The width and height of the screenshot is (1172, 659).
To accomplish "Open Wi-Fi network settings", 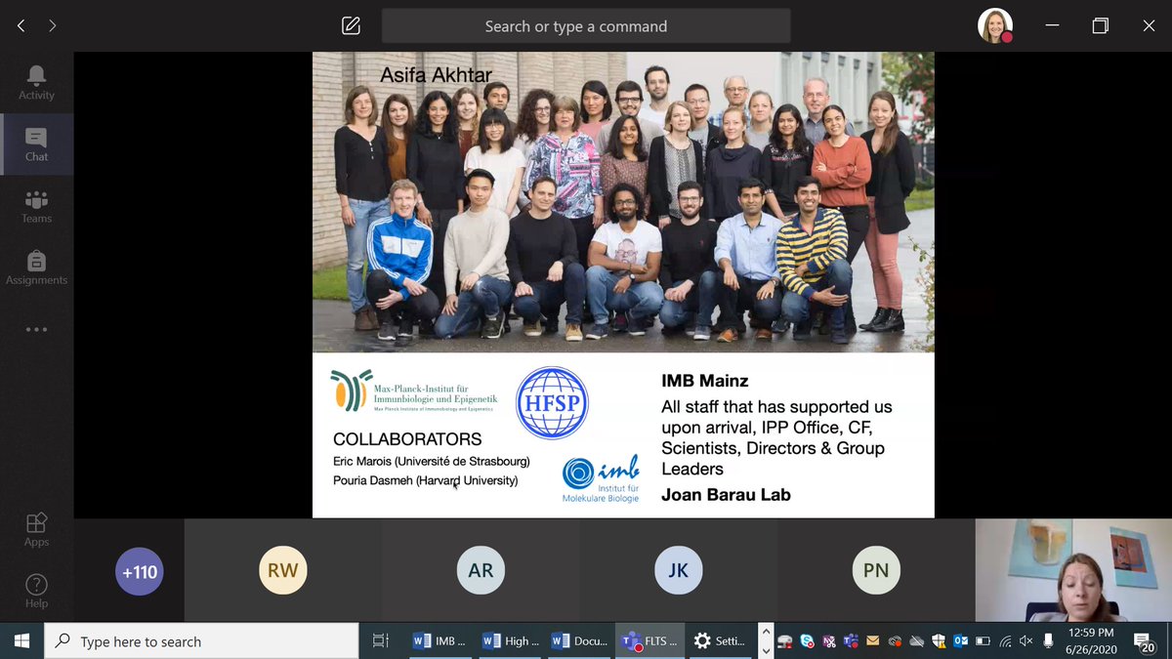I will pos(1006,641).
